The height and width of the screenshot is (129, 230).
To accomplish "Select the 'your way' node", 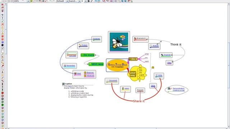I will point(133,74).
